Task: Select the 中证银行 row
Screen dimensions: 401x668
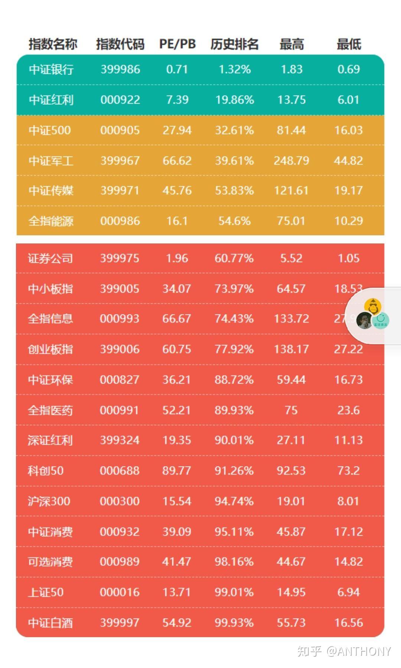Action: click(200, 70)
